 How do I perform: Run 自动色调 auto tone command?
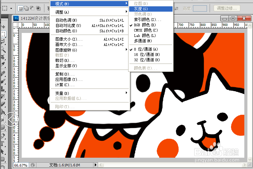[x=90, y=20]
